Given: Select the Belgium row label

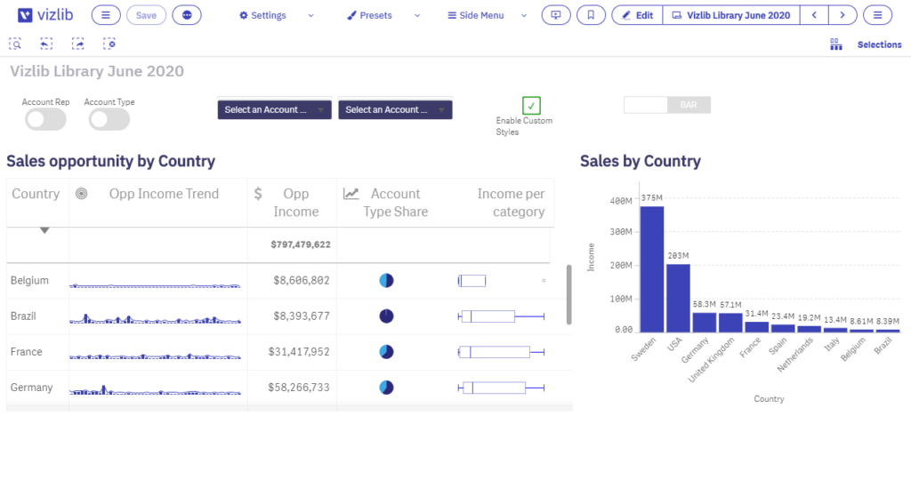Looking at the screenshot, I should pos(29,281).
